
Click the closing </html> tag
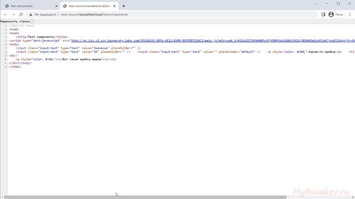coord(15,67)
